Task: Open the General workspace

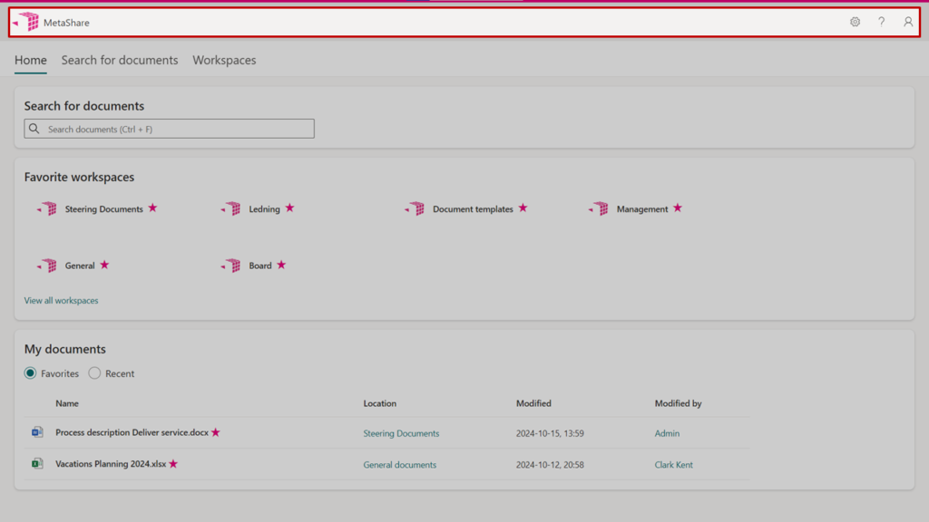Action: pos(79,266)
